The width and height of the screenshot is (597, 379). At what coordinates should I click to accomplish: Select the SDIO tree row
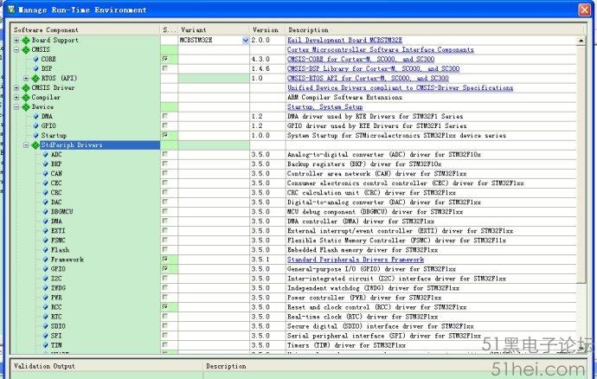[x=58, y=326]
